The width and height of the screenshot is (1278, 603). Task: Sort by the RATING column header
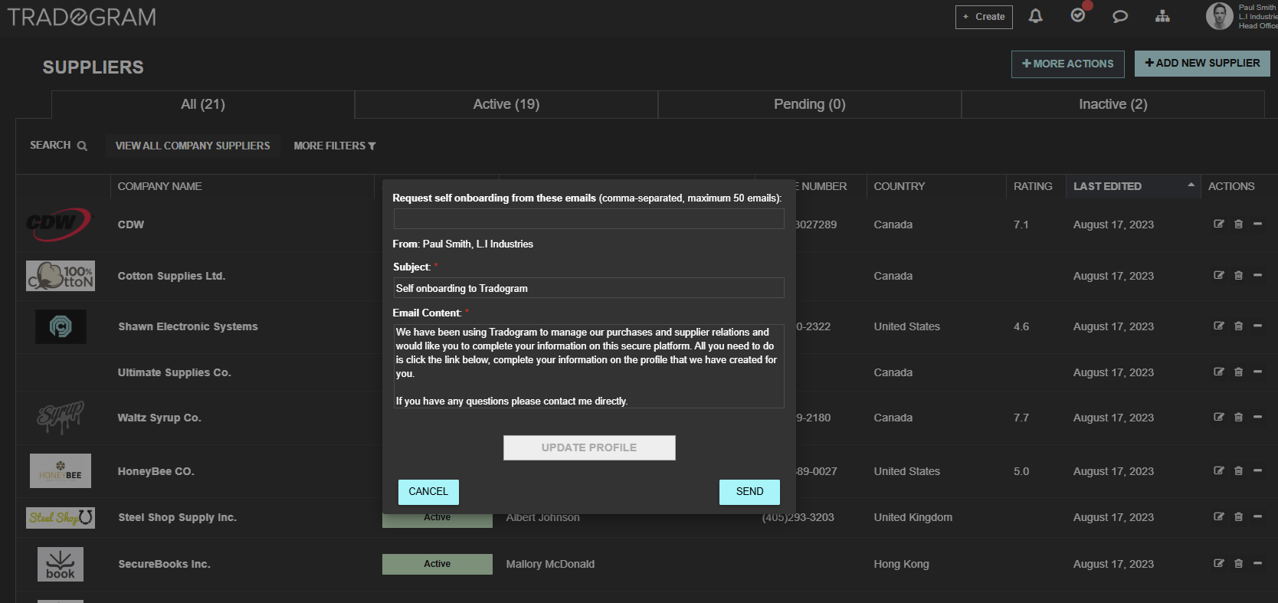point(1033,186)
